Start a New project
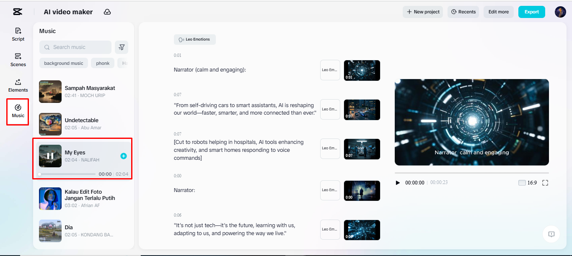Image resolution: width=572 pixels, height=256 pixels. [x=423, y=12]
